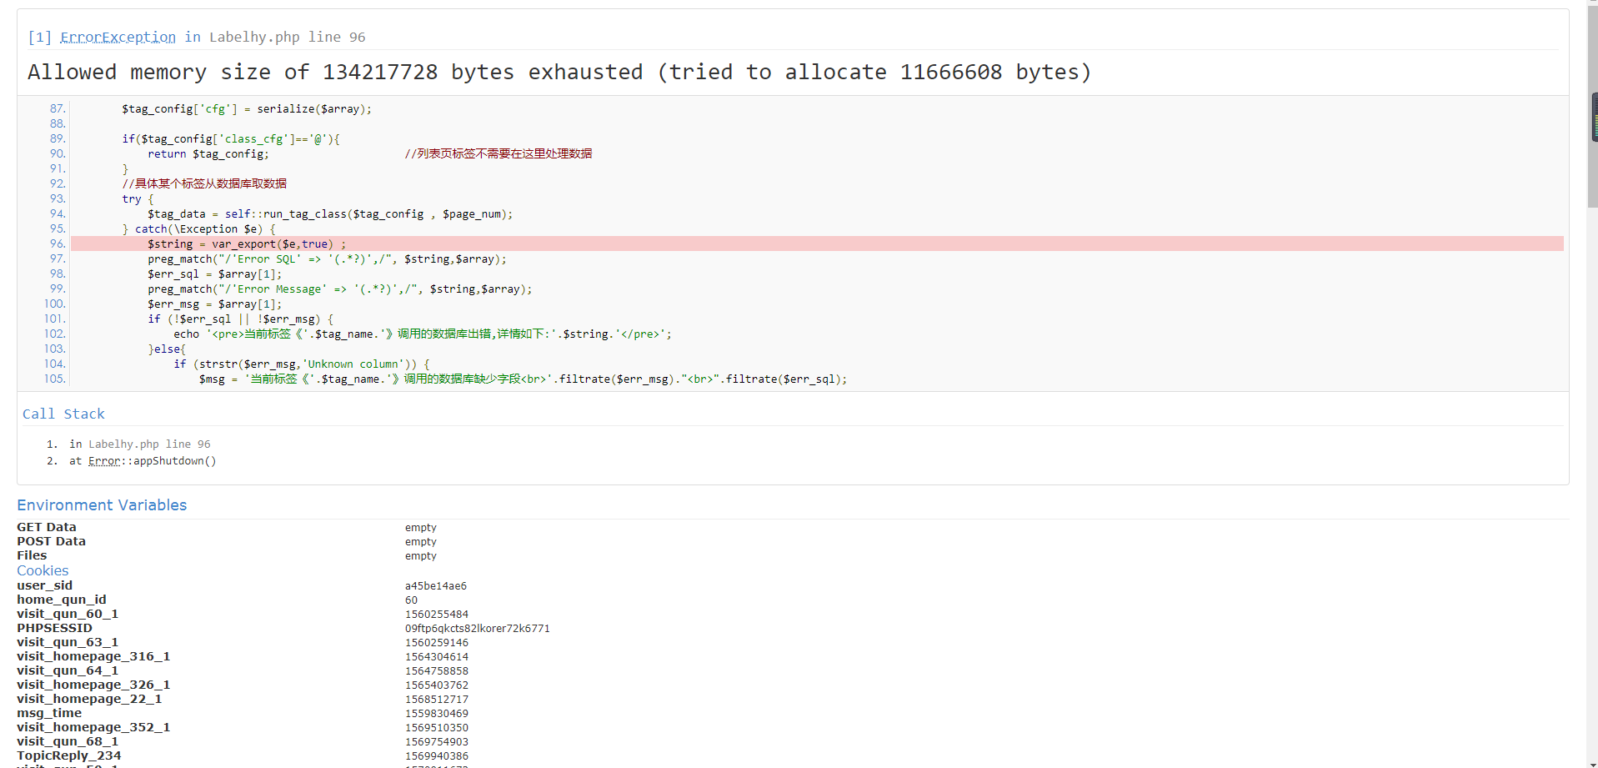Click the Labelhy.php line 96 header text
1598x768 pixels.
[287, 37]
